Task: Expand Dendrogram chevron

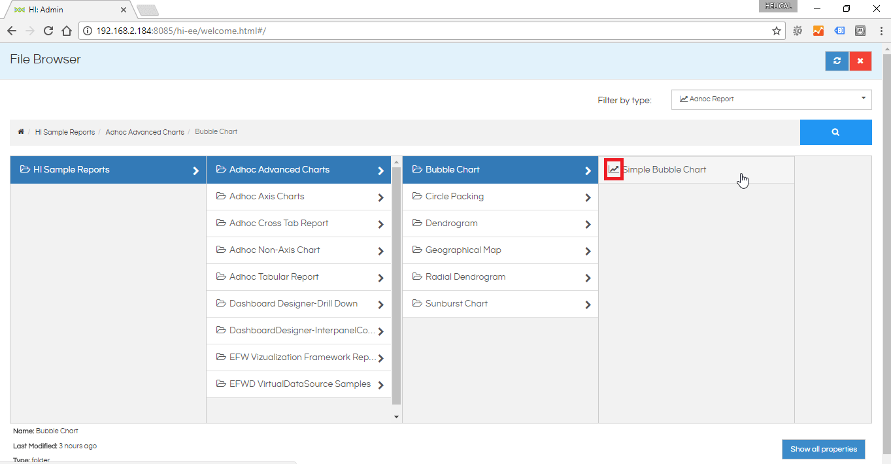Action: pos(588,224)
